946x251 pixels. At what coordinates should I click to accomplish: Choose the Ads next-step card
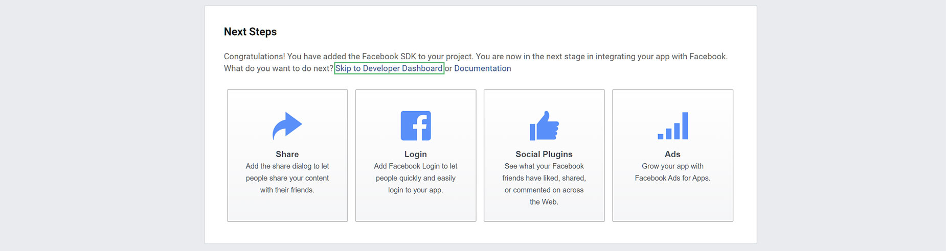coord(672,156)
